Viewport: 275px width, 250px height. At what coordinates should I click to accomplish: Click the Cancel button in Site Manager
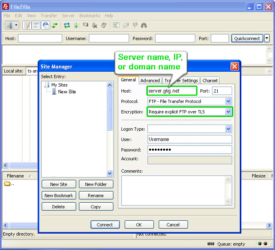point(173,225)
